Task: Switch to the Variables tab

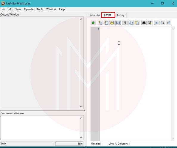Action: coord(95,15)
